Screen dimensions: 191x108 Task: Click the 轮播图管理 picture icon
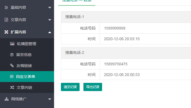coord(12,44)
